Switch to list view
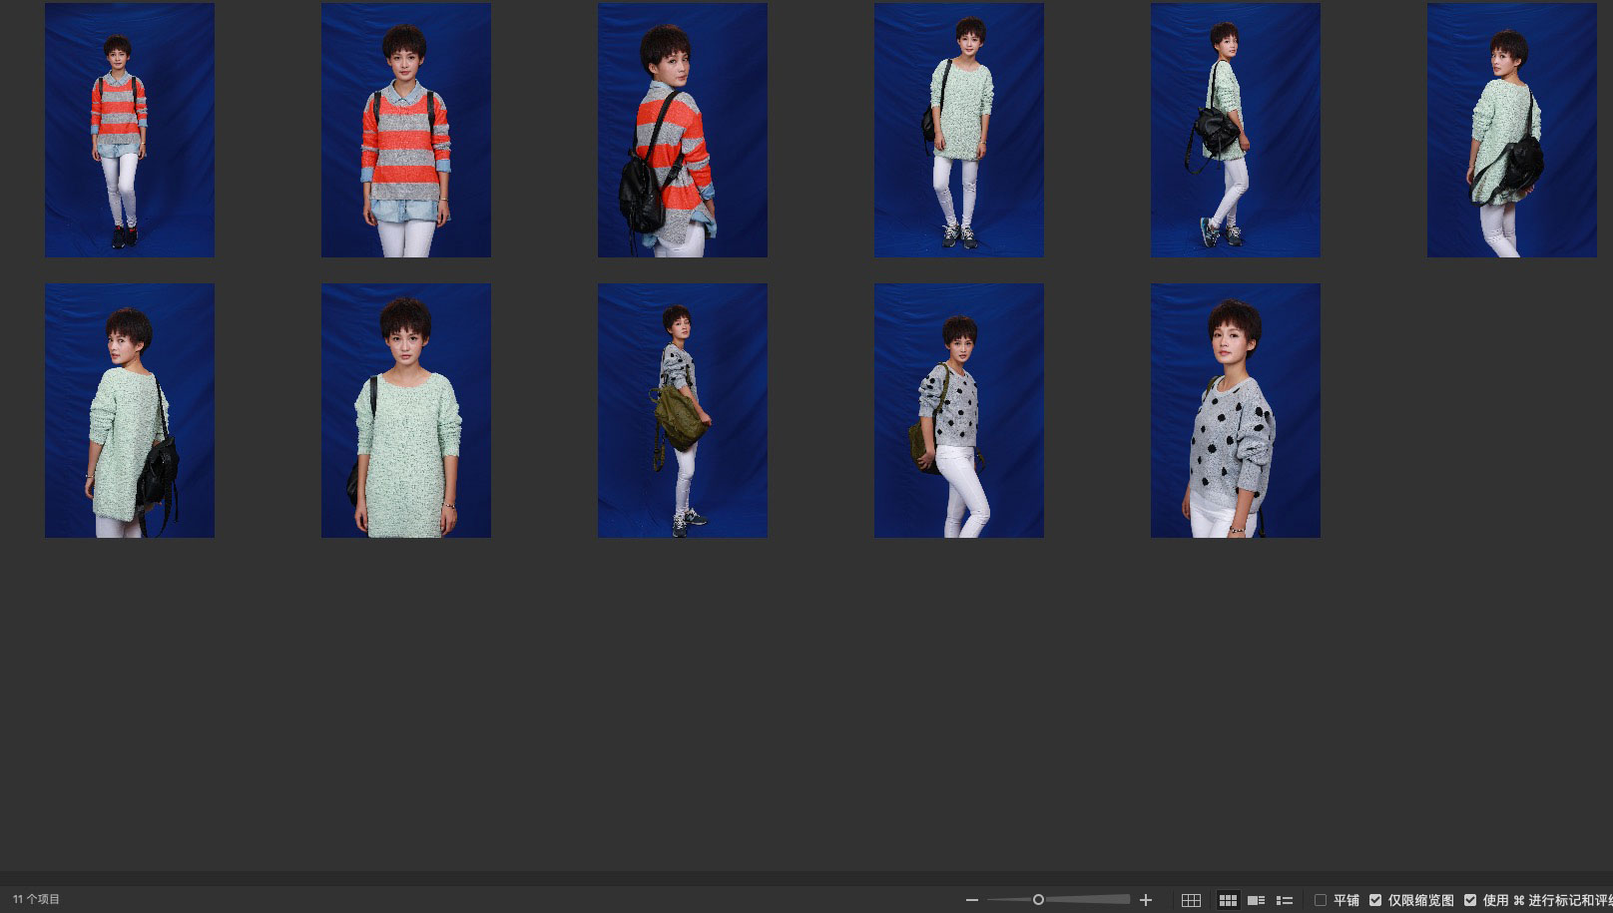This screenshot has width=1613, height=913. 1285,900
